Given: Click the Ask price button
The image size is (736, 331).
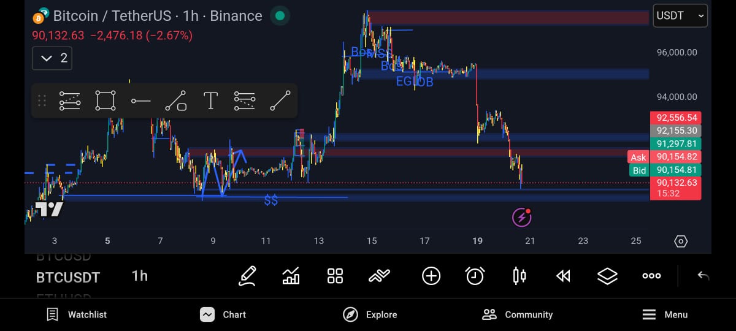Looking at the screenshot, I should click(x=638, y=158).
